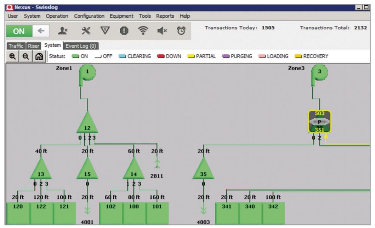Open the Configuration menu
The image size is (375, 228).
pos(89,16)
